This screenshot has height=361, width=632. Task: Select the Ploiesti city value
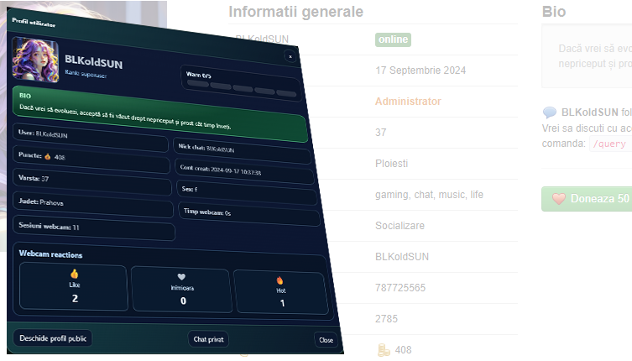[391, 164]
